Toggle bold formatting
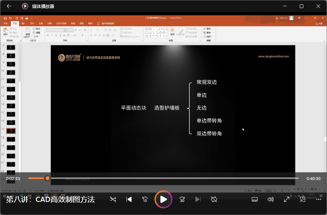327x215 pixels. tap(48, 35)
